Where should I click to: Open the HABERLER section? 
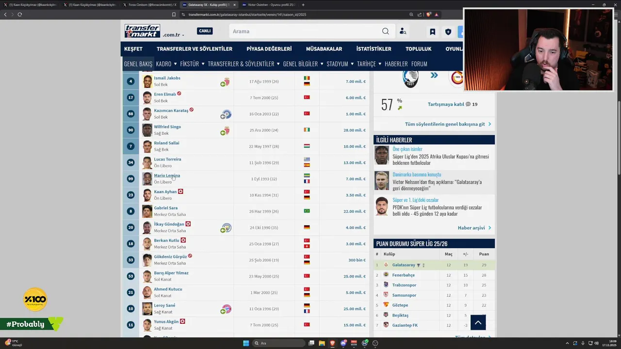pos(396,63)
